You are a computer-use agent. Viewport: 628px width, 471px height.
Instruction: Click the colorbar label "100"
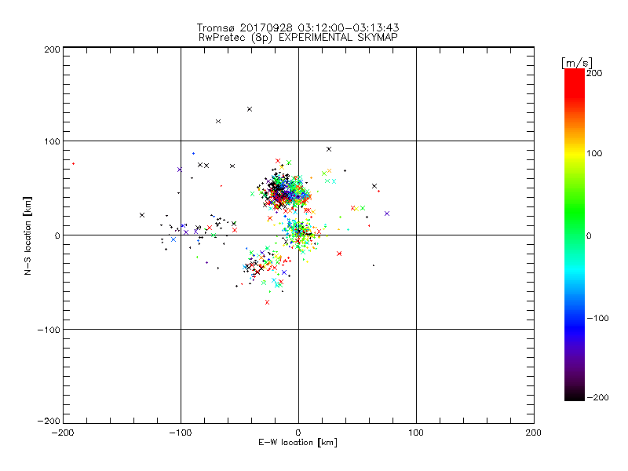click(594, 153)
